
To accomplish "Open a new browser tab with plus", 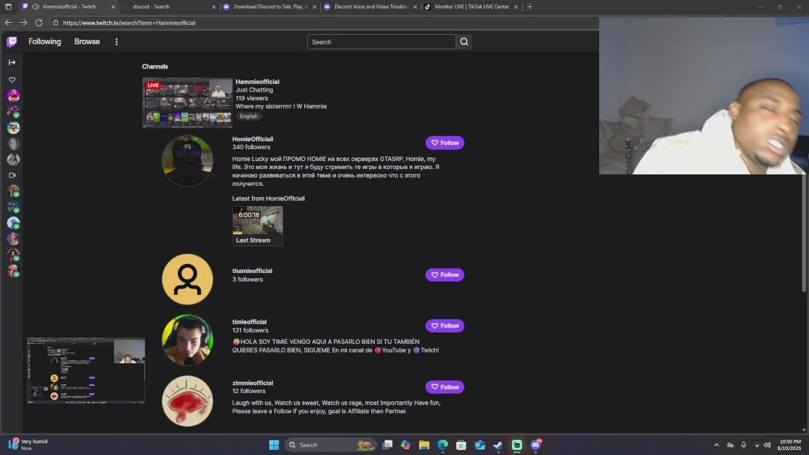I will [530, 6].
